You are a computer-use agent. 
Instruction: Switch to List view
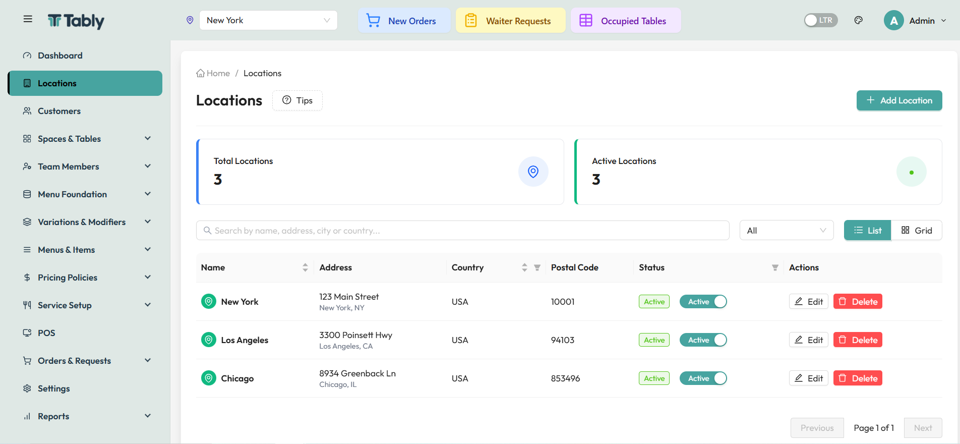pyautogui.click(x=867, y=231)
